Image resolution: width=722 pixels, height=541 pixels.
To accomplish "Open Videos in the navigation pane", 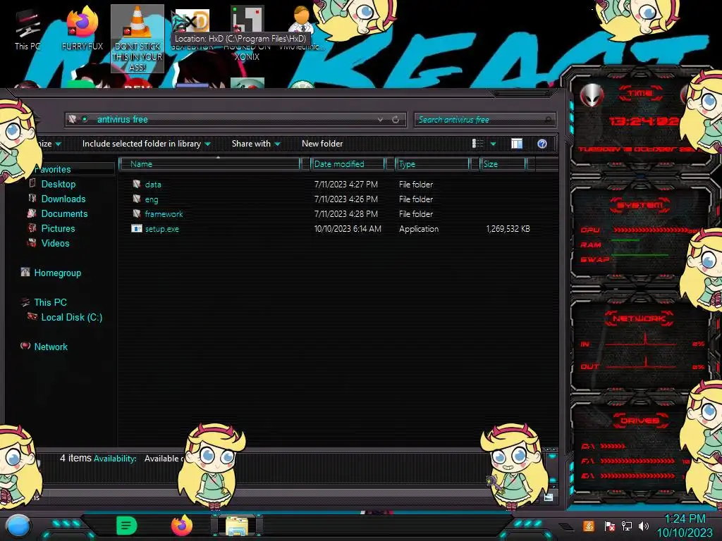I will pos(55,243).
